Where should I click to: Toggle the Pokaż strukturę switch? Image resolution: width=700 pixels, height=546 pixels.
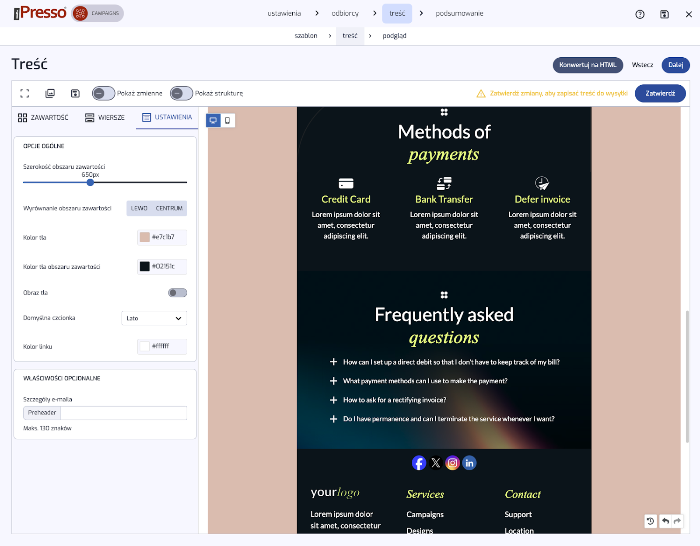coord(181,93)
